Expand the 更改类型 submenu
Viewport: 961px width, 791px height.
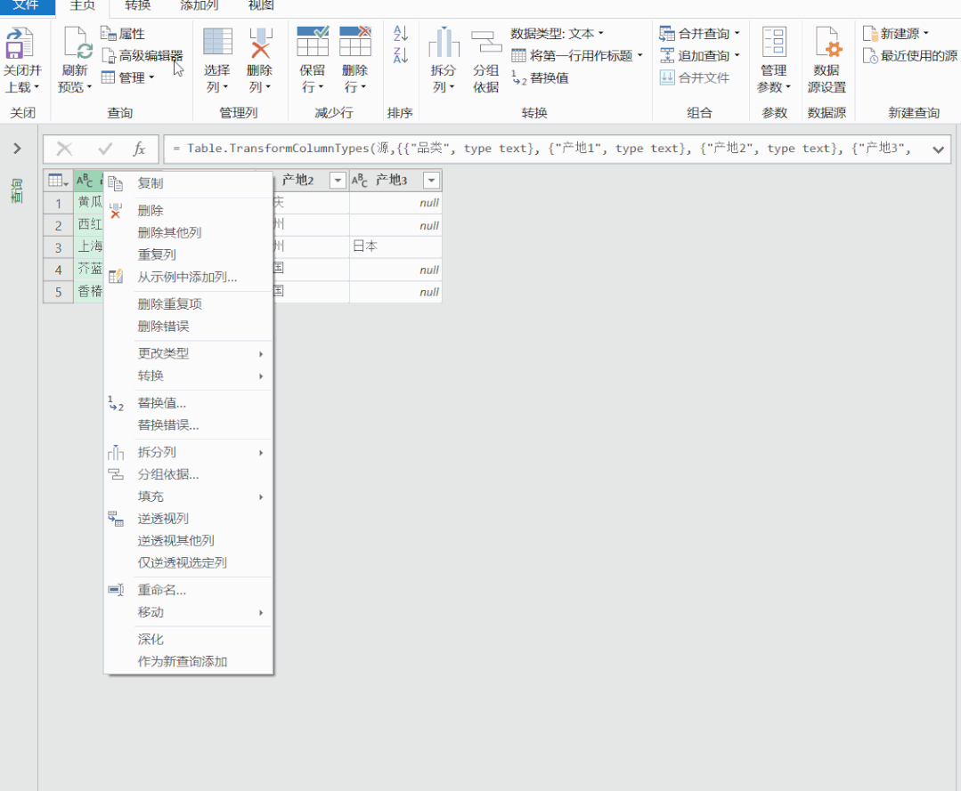pos(189,353)
